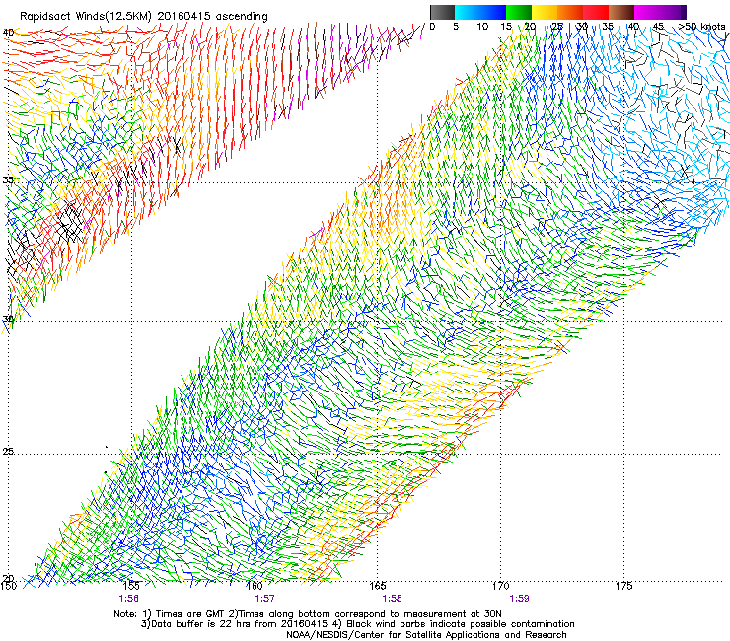Click the green 15-20 knots legend swatch
Image resolution: width=730 pixels, height=641 pixels.
coord(519,12)
